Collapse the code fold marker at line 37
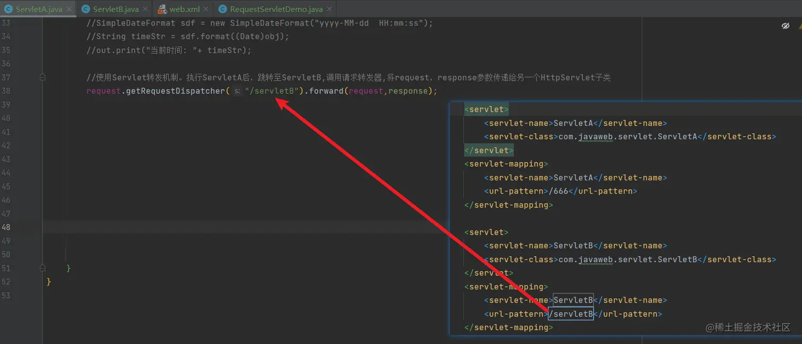Screen dimensions: 802x344 click(x=42, y=77)
